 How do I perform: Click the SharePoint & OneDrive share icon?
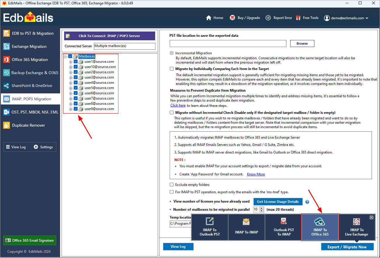6,86
